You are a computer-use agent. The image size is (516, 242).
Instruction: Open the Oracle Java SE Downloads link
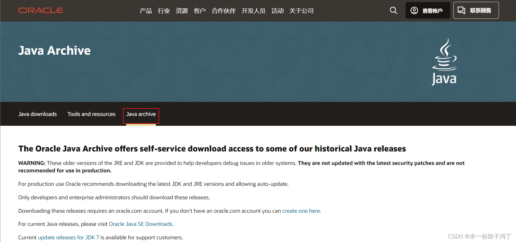coord(141,224)
